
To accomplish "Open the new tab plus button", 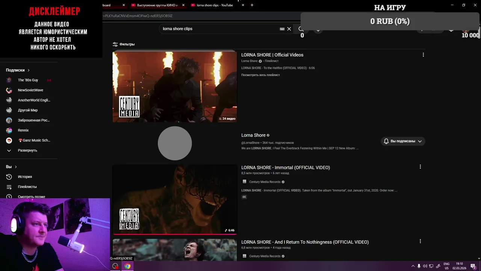I will tap(252, 5).
